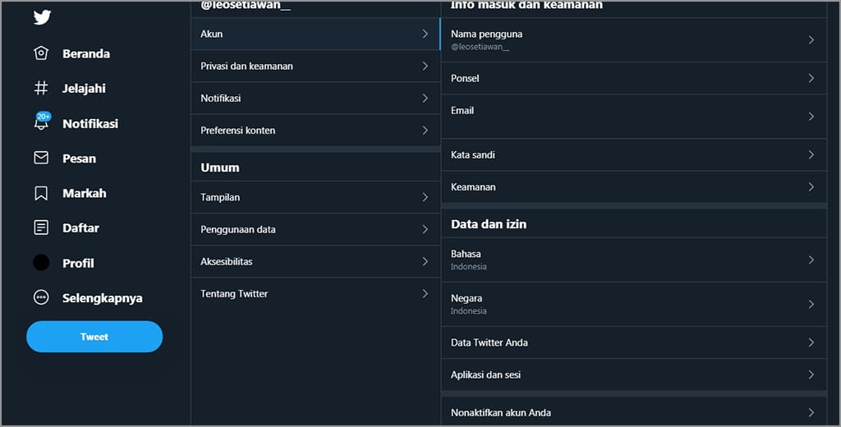
Task: Click the chevron beside Tentang Twitter
Action: pyautogui.click(x=425, y=294)
